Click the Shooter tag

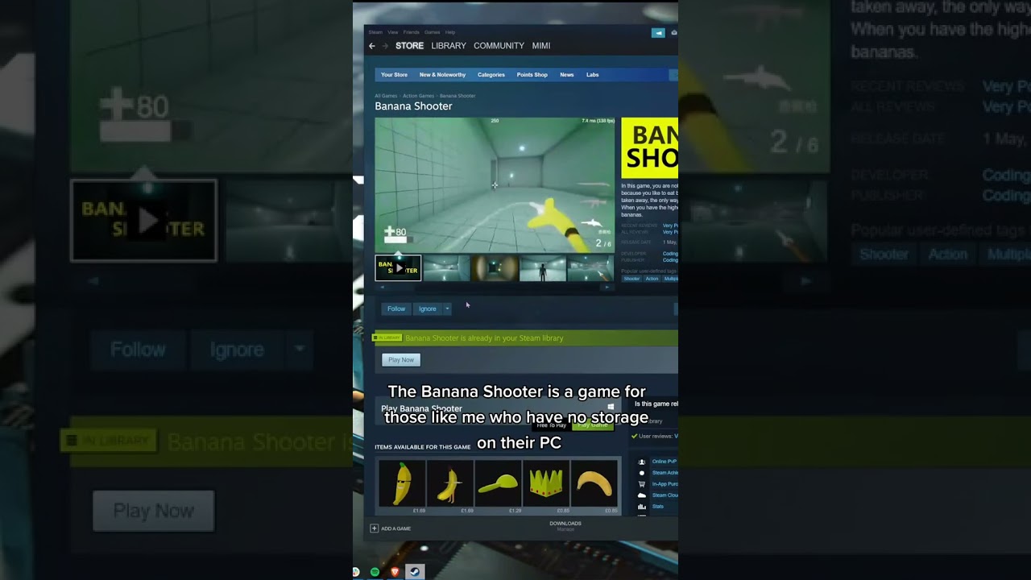[x=631, y=279]
